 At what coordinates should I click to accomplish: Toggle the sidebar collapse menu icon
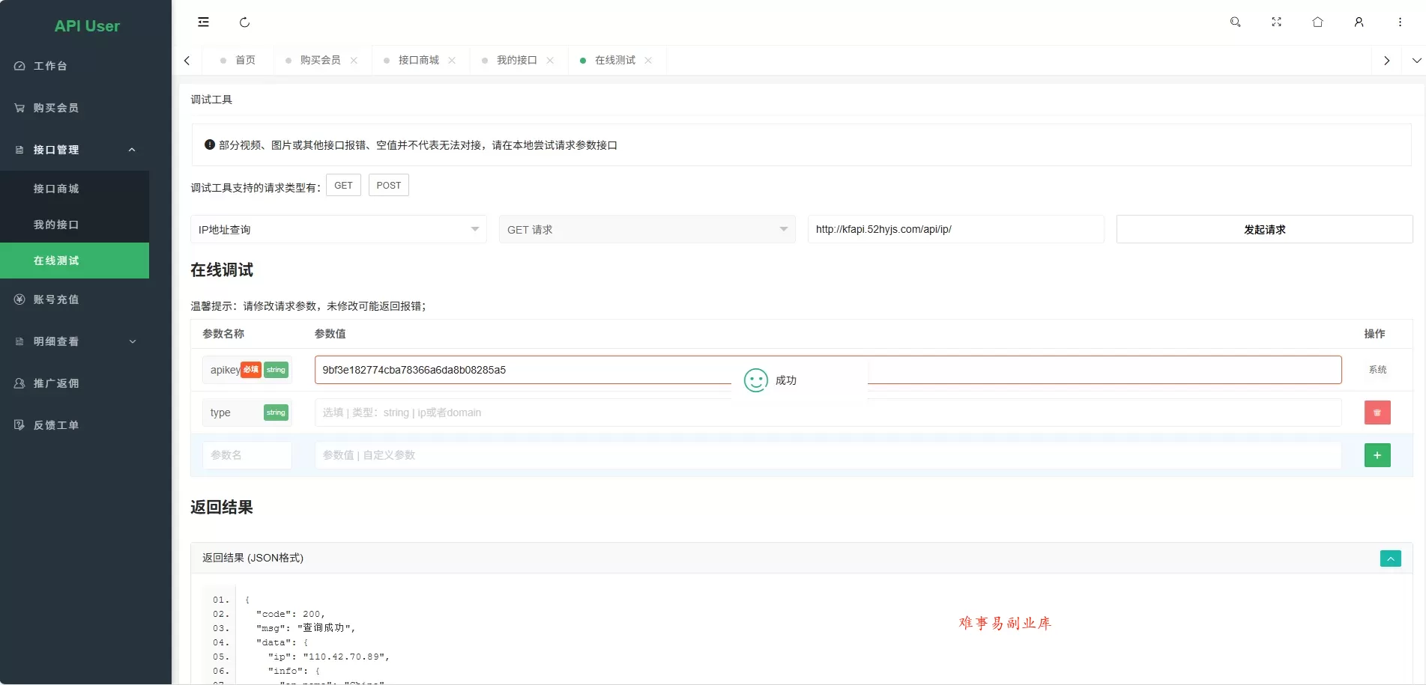pyautogui.click(x=203, y=22)
